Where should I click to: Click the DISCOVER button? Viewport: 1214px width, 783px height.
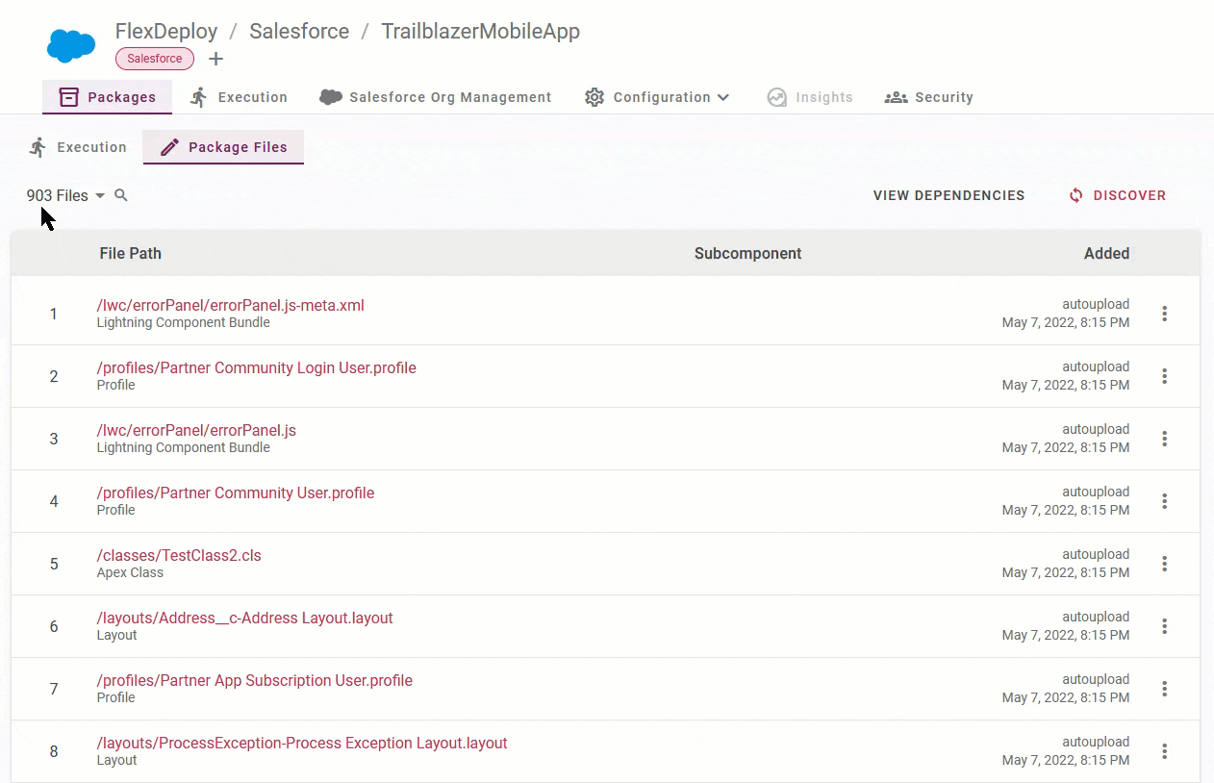coord(1117,195)
